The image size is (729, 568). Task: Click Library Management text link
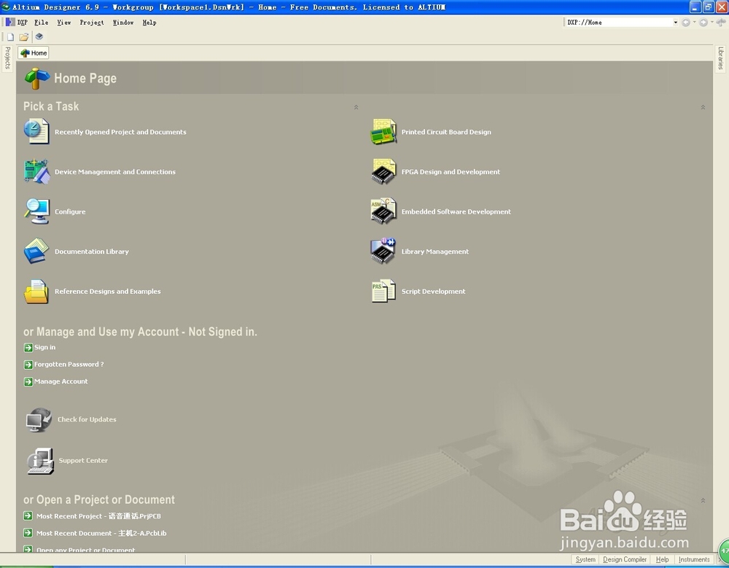coord(435,252)
